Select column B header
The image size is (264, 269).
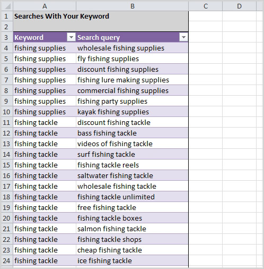tap(132, 6)
